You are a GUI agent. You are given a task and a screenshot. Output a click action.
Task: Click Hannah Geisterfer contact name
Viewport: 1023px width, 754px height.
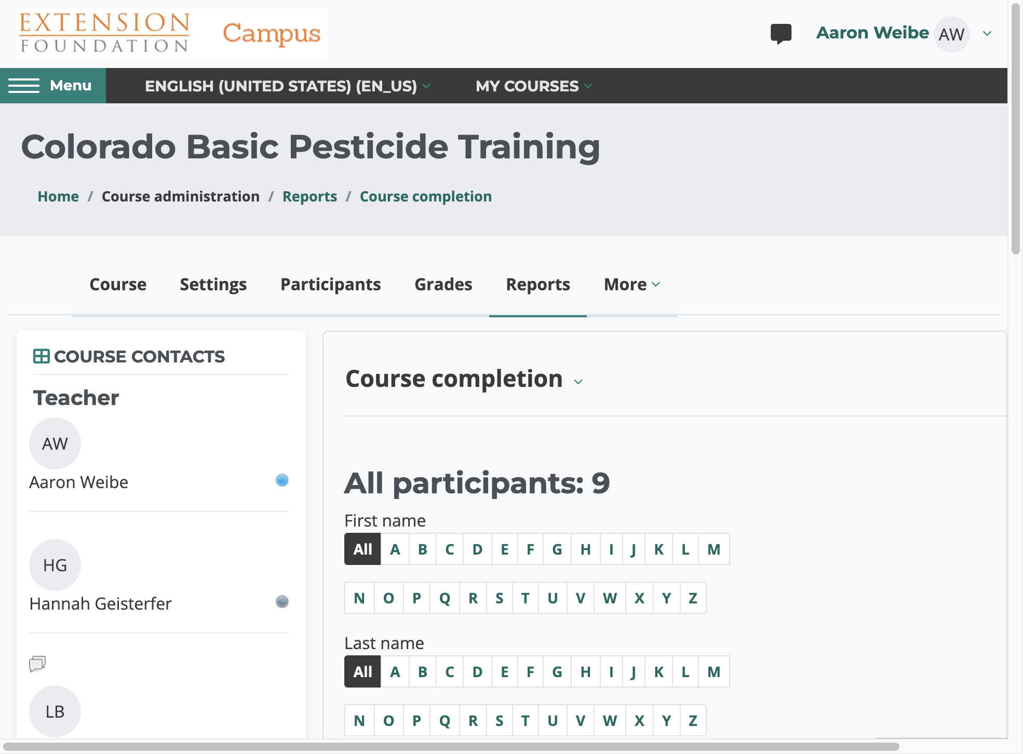(x=100, y=603)
